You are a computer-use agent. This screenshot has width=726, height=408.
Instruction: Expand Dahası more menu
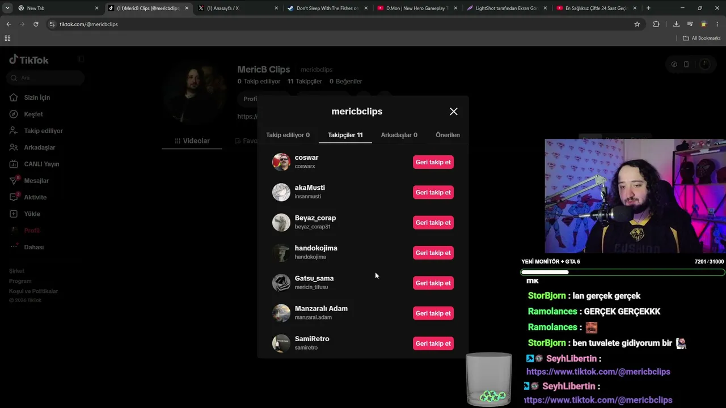tap(33, 247)
